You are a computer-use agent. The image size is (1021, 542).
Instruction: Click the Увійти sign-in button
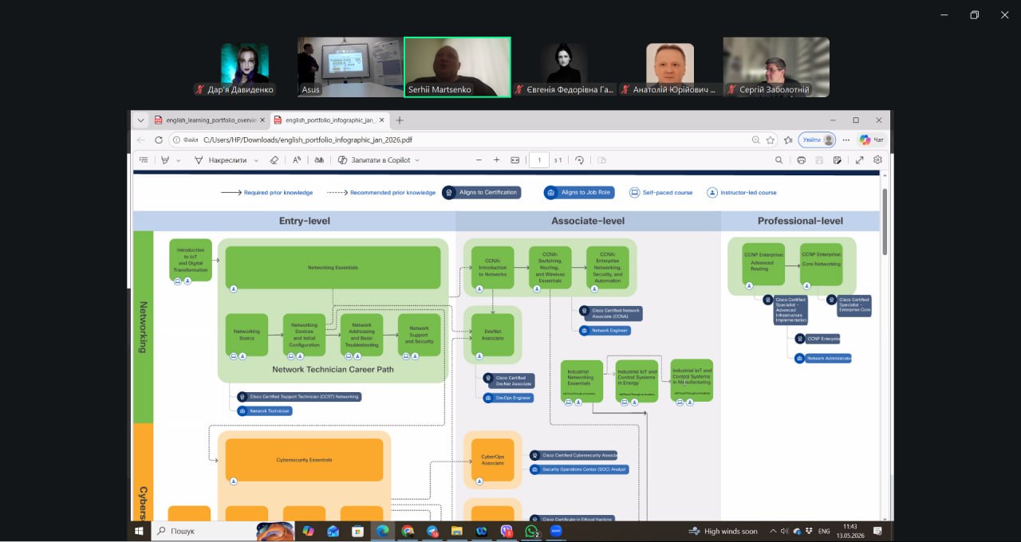[817, 139]
